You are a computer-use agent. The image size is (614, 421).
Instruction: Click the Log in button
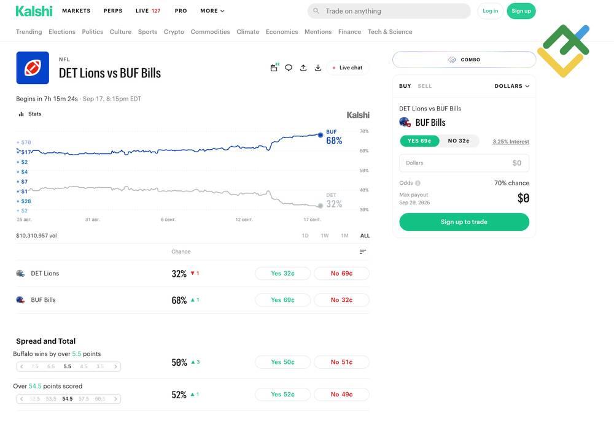490,11
